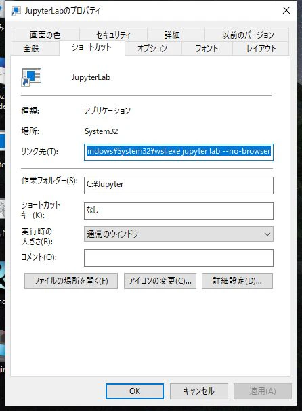Open the 詳細 tab

pyautogui.click(x=172, y=35)
